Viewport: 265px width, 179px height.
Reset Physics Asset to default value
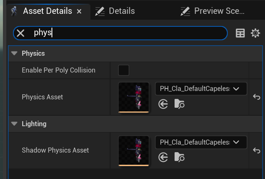(257, 97)
